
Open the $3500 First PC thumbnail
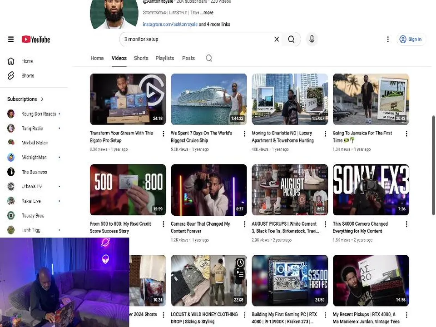(x=290, y=281)
